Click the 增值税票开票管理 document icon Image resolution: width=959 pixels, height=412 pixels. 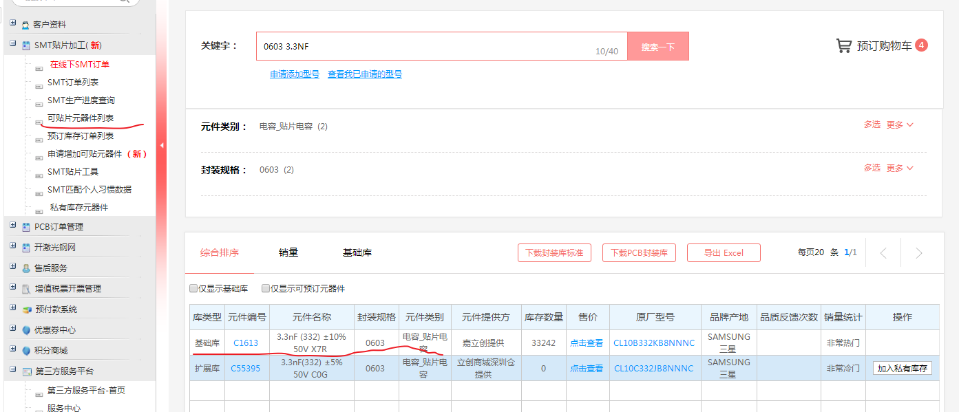click(25, 289)
